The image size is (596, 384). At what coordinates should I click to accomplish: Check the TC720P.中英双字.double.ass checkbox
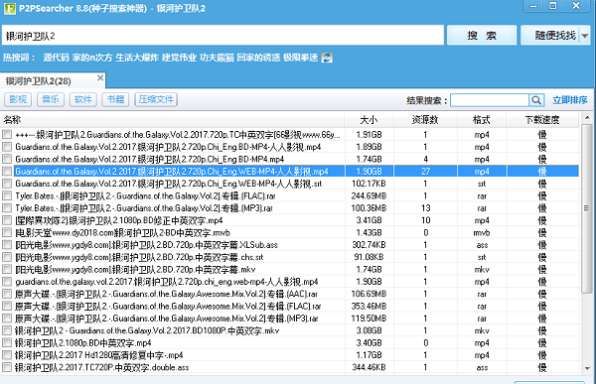click(7, 367)
